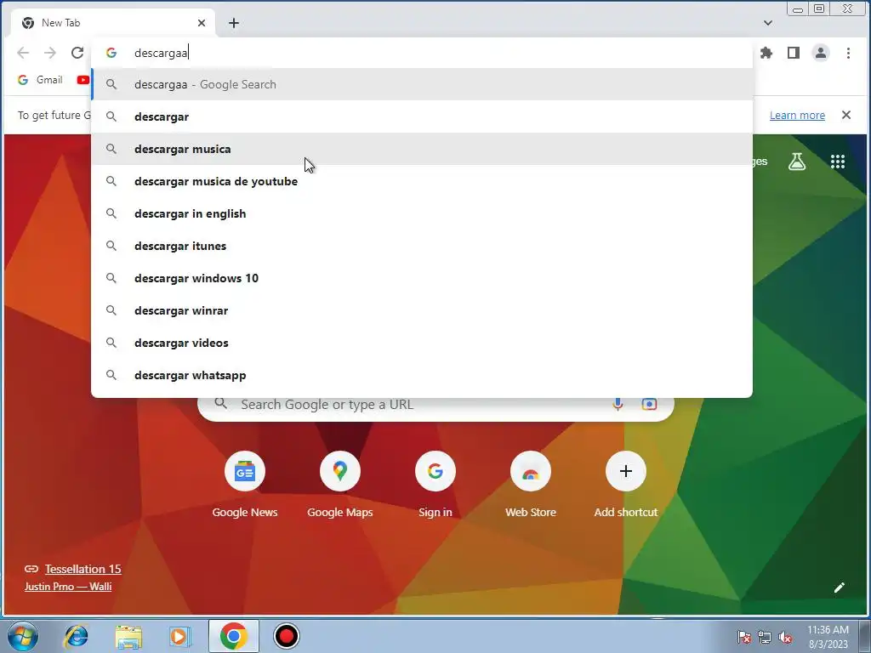Pick 'descargar whatsapp' suggestion
The image size is (871, 653).
coord(422,375)
